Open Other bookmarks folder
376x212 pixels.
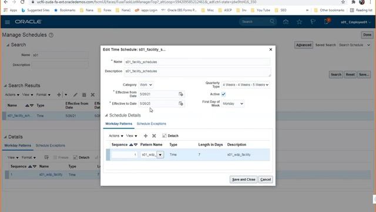coord(329,10)
